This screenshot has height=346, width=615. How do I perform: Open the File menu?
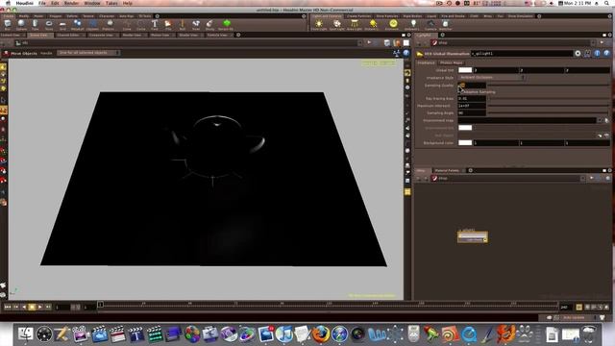coord(42,3)
